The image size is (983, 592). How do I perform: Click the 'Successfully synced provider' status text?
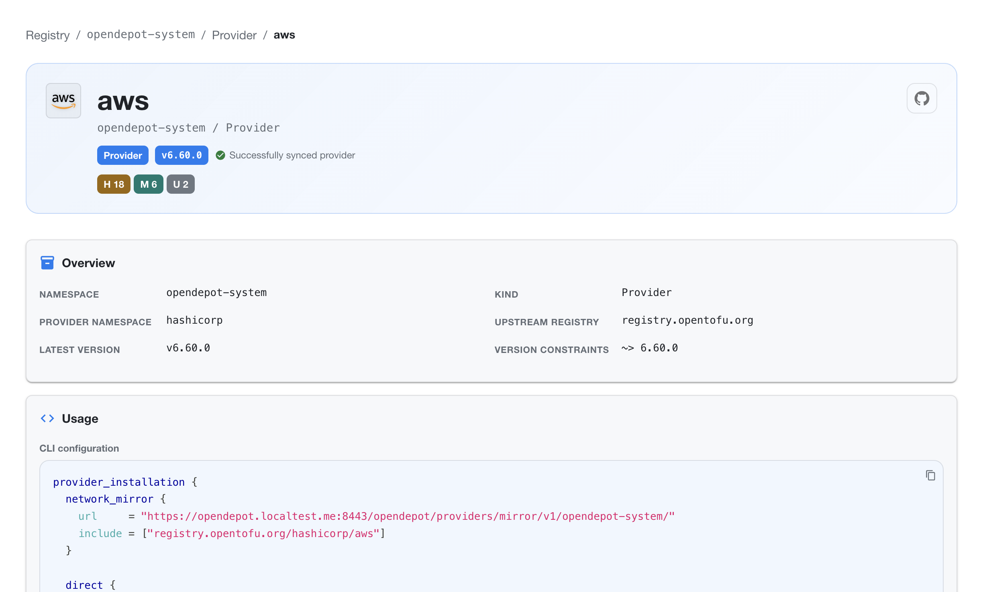[x=292, y=155]
